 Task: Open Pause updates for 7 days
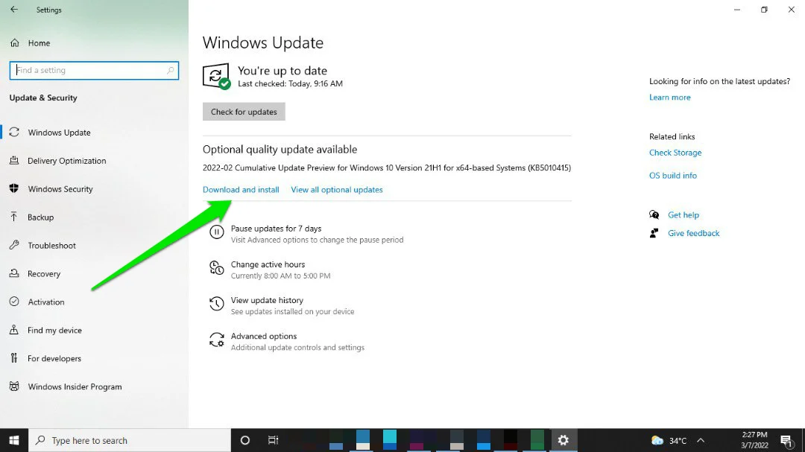(x=277, y=229)
